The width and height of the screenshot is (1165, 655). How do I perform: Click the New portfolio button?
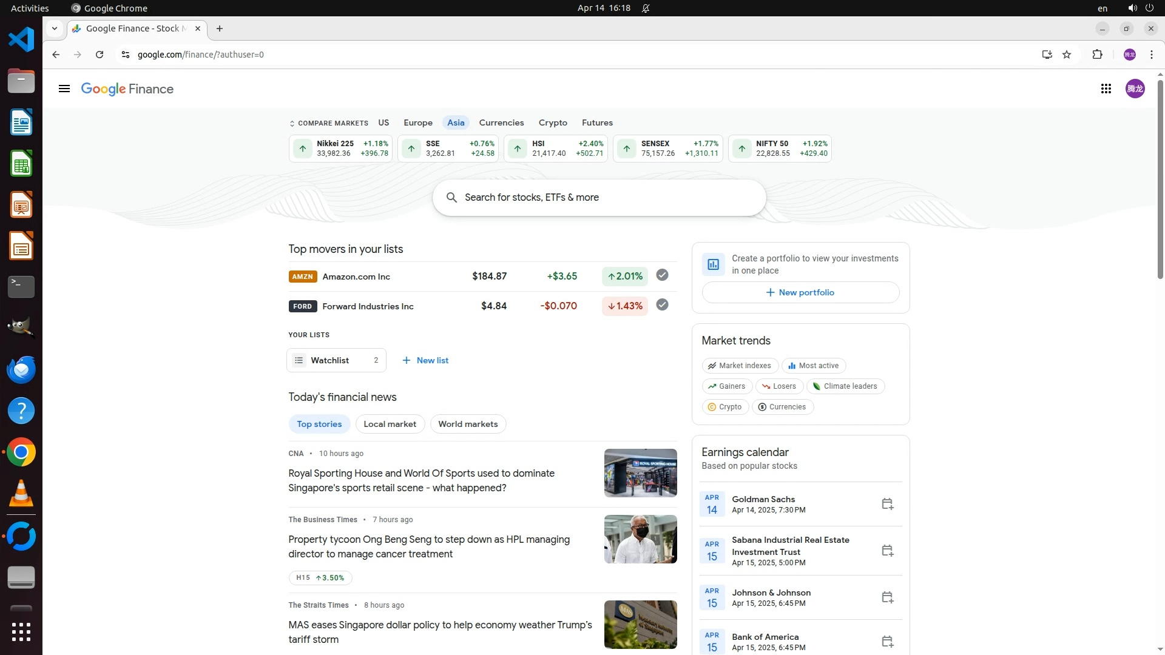800,292
